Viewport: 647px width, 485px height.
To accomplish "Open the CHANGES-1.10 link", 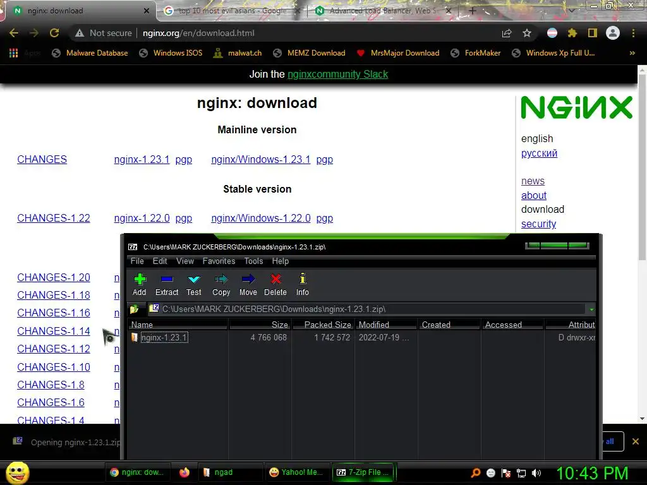I will 54,367.
